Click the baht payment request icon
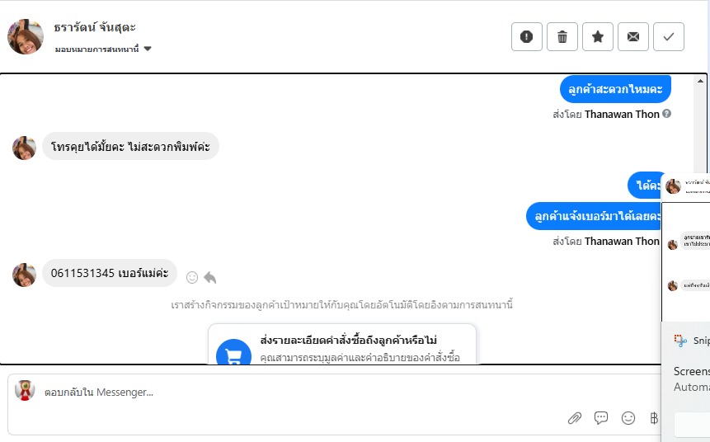The width and height of the screenshot is (710, 442). tap(654, 418)
